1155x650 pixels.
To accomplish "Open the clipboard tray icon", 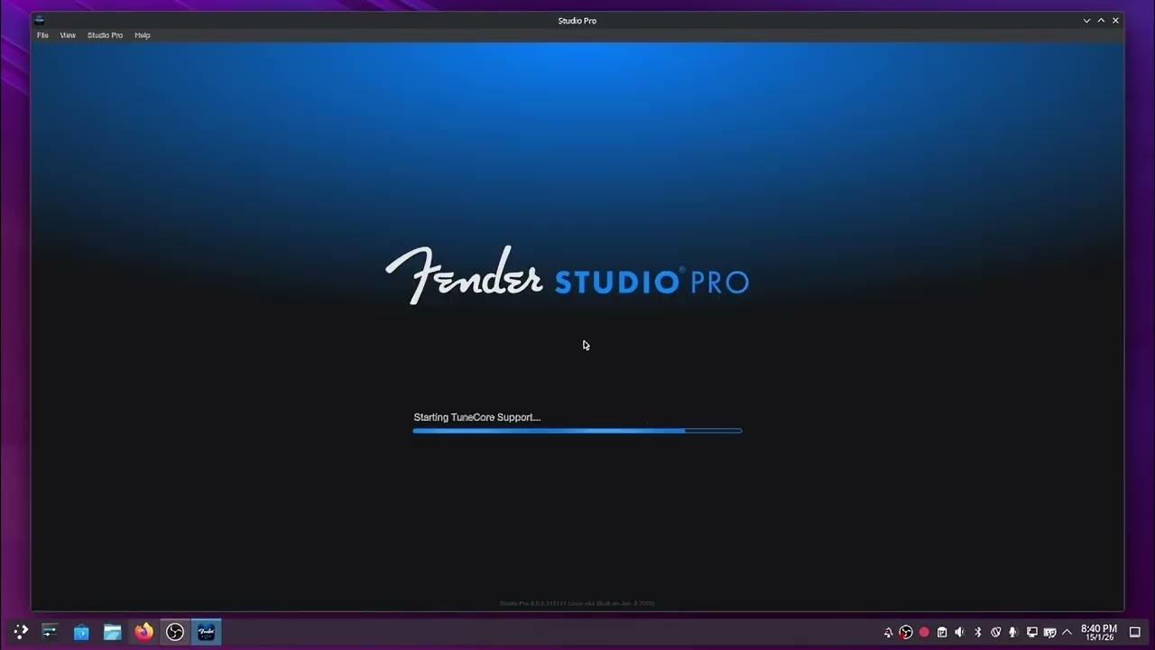I will tap(942, 632).
